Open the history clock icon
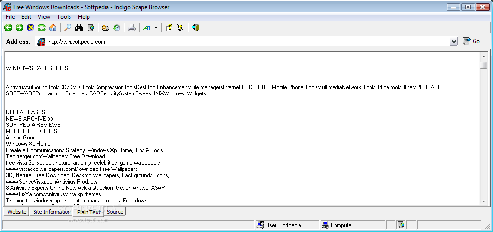This screenshot has width=493, height=232. pos(117,28)
